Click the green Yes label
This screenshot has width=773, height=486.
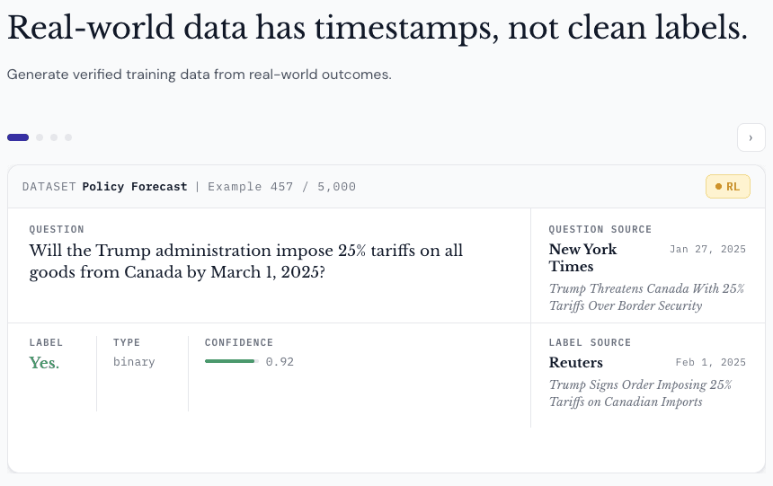pyautogui.click(x=44, y=363)
